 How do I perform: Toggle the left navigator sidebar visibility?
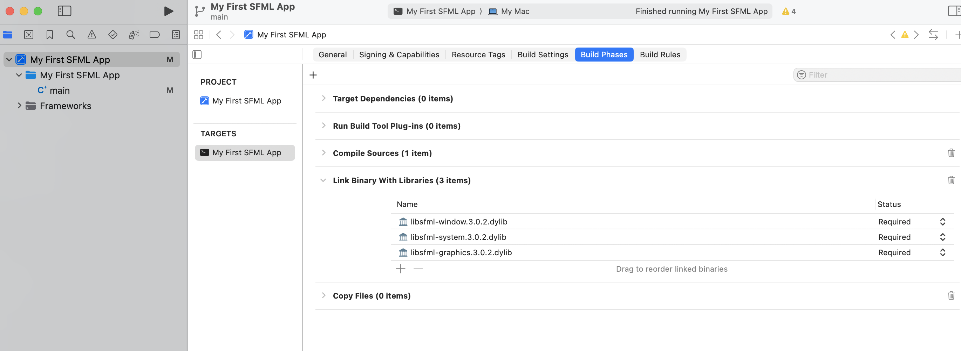(64, 11)
